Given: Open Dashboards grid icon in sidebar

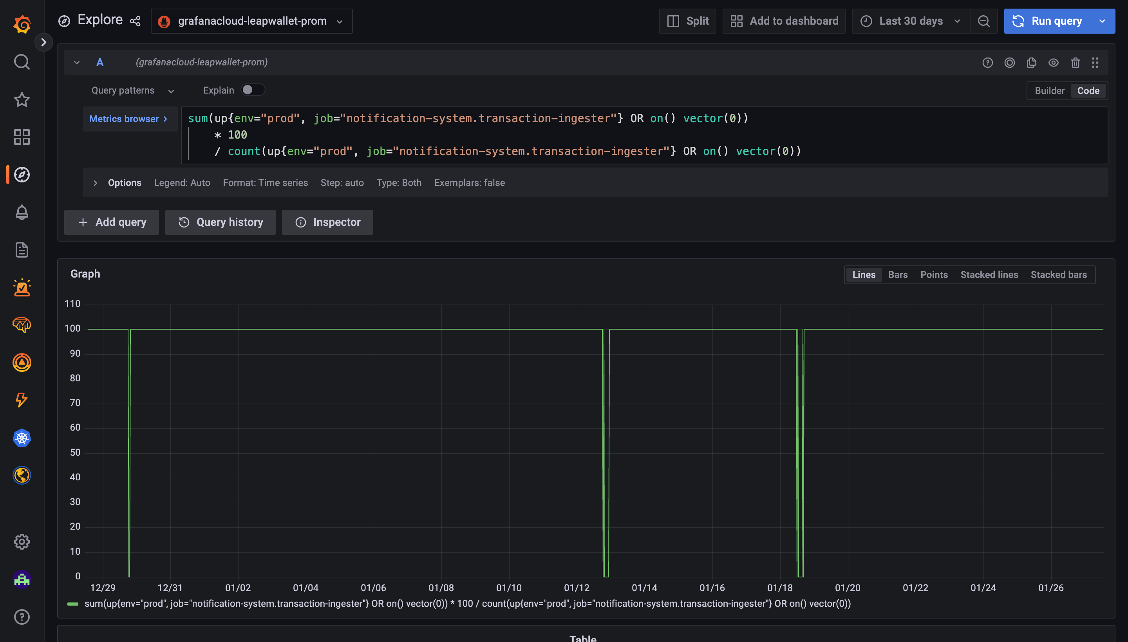Looking at the screenshot, I should (x=22, y=137).
